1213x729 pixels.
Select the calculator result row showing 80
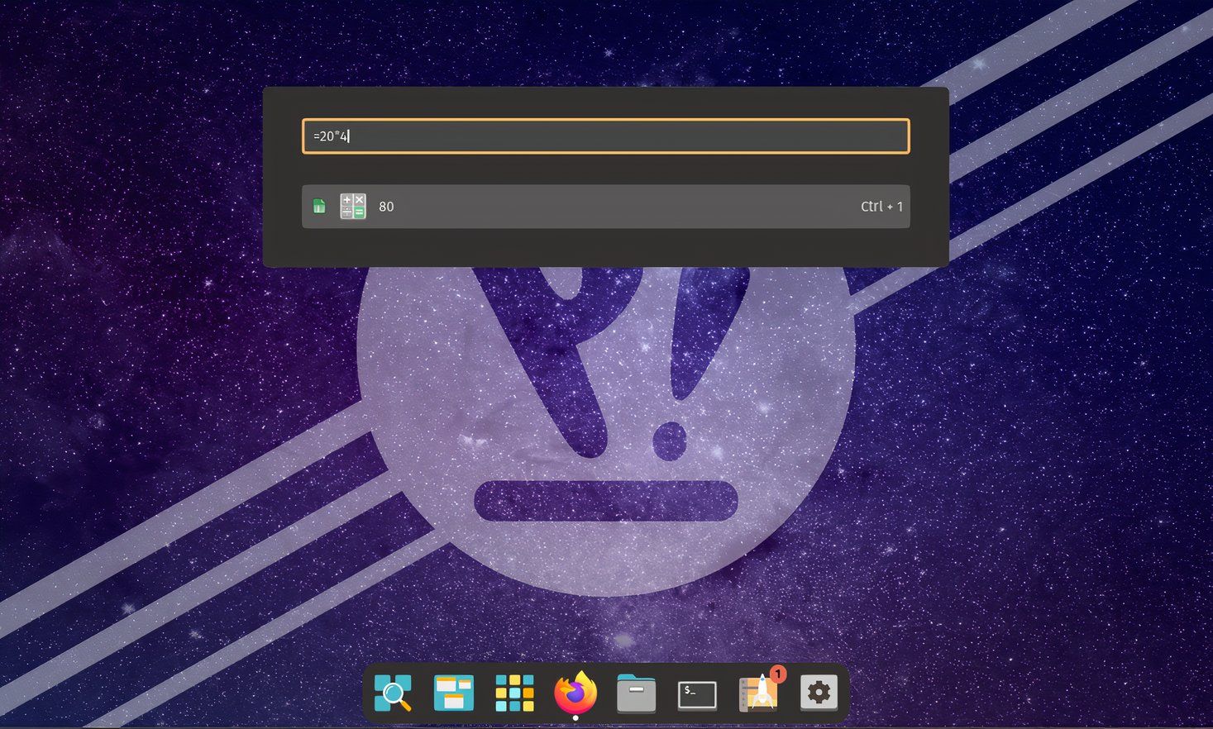coord(605,207)
